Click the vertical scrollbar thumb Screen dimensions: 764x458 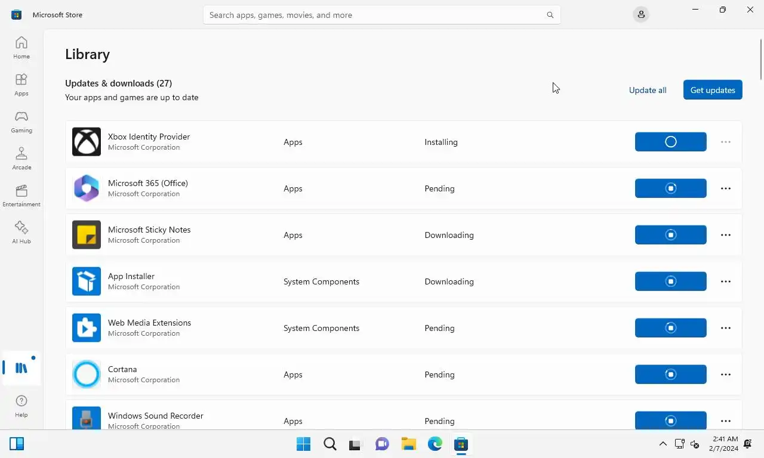coord(761,58)
